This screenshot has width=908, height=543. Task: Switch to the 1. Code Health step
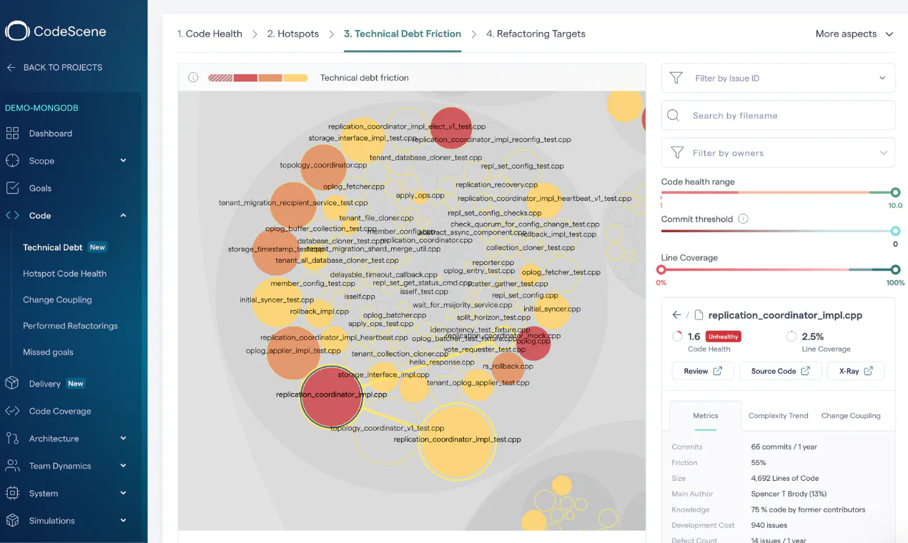pos(209,34)
